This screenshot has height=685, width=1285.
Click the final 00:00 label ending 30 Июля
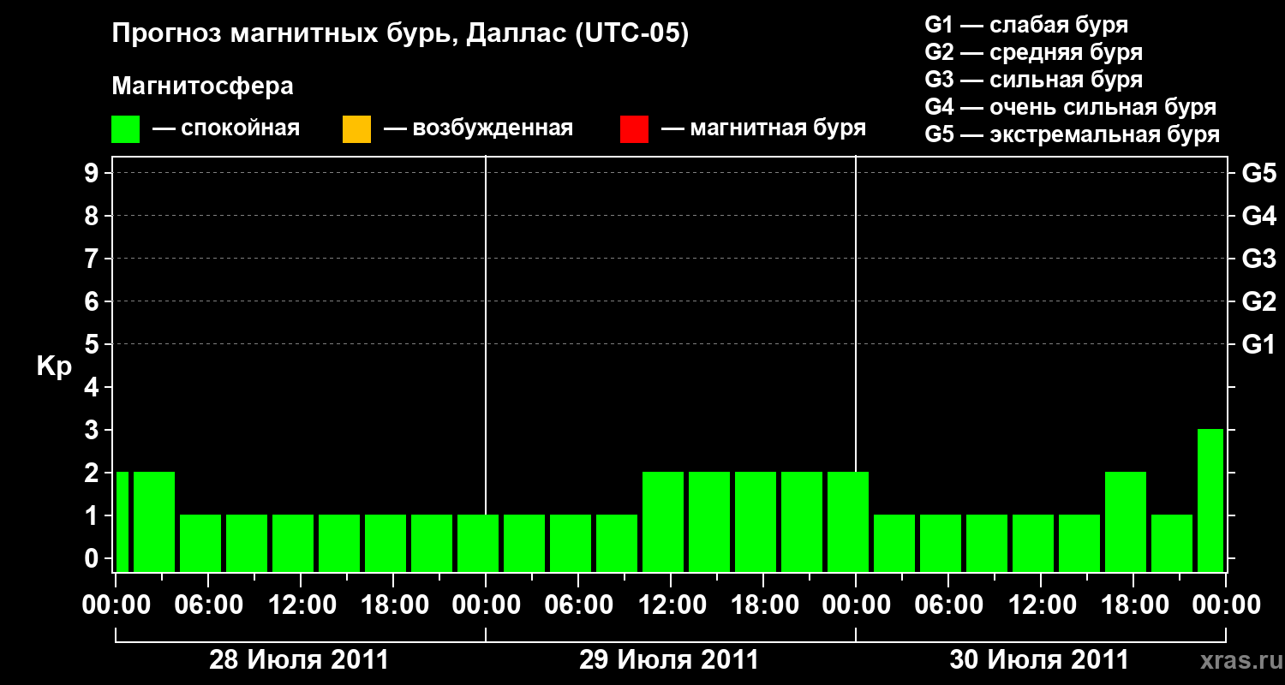(x=1226, y=605)
